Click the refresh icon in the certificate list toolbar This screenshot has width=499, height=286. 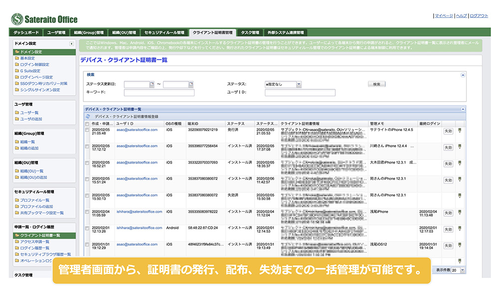tap(88, 116)
